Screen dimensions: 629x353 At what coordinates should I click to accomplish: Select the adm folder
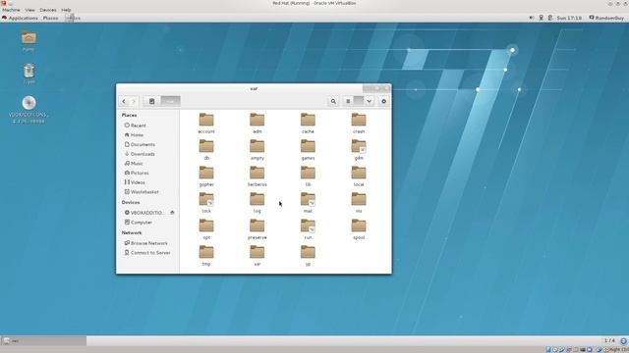pos(257,124)
